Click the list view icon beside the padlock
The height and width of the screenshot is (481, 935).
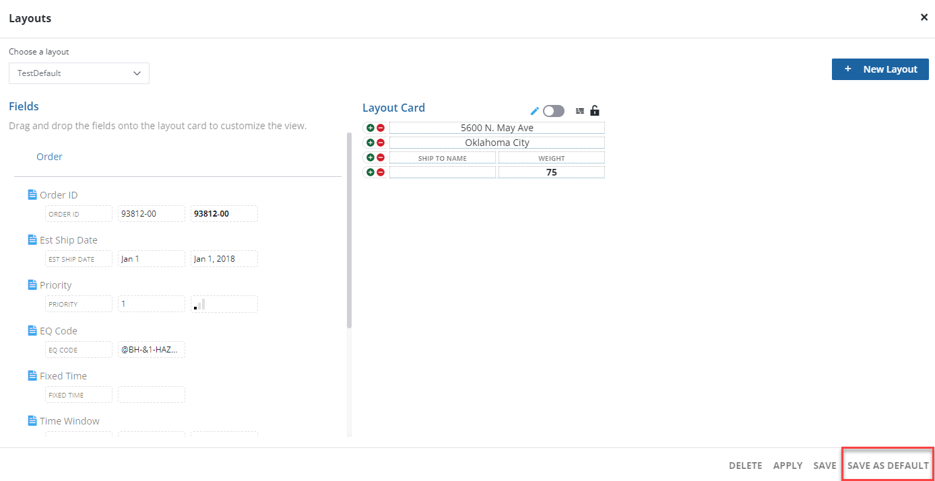(x=580, y=111)
